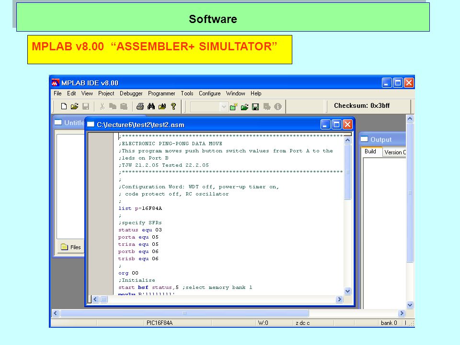The image size is (460, 345).
Task: Click the "porta equ 05" code line
Action: click(138, 237)
